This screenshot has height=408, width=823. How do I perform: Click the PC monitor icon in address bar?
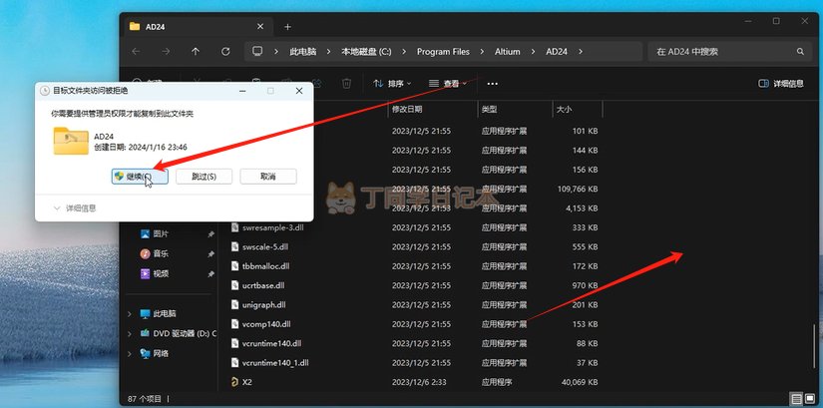[x=257, y=52]
